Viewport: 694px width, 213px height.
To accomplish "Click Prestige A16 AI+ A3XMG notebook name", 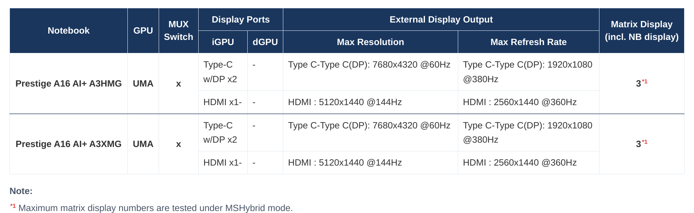I will [68, 144].
